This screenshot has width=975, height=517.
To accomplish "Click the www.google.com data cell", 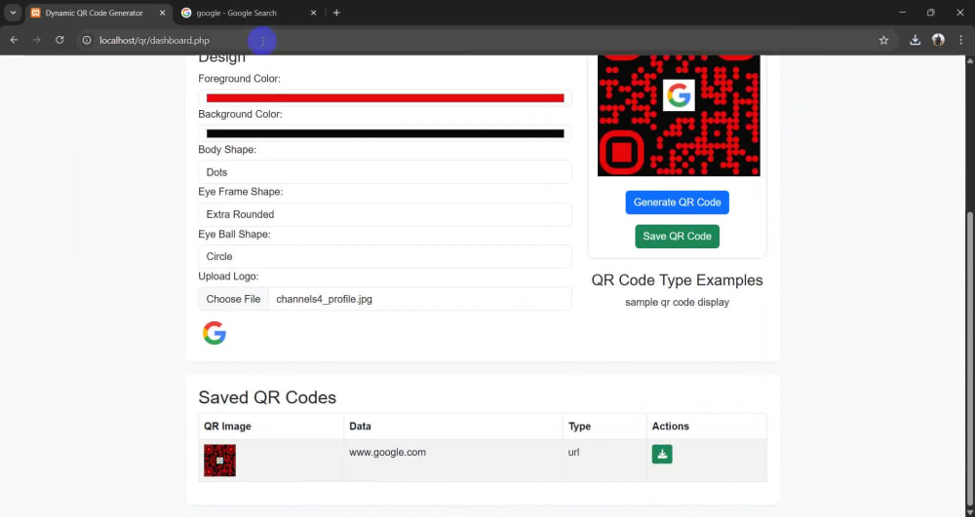I will coord(452,461).
